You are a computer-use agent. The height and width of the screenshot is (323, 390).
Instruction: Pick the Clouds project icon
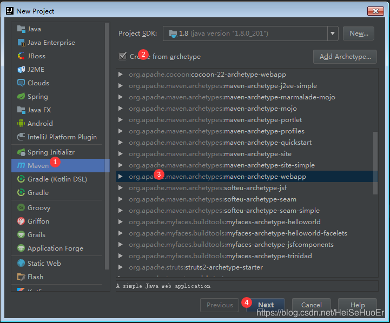(21, 83)
